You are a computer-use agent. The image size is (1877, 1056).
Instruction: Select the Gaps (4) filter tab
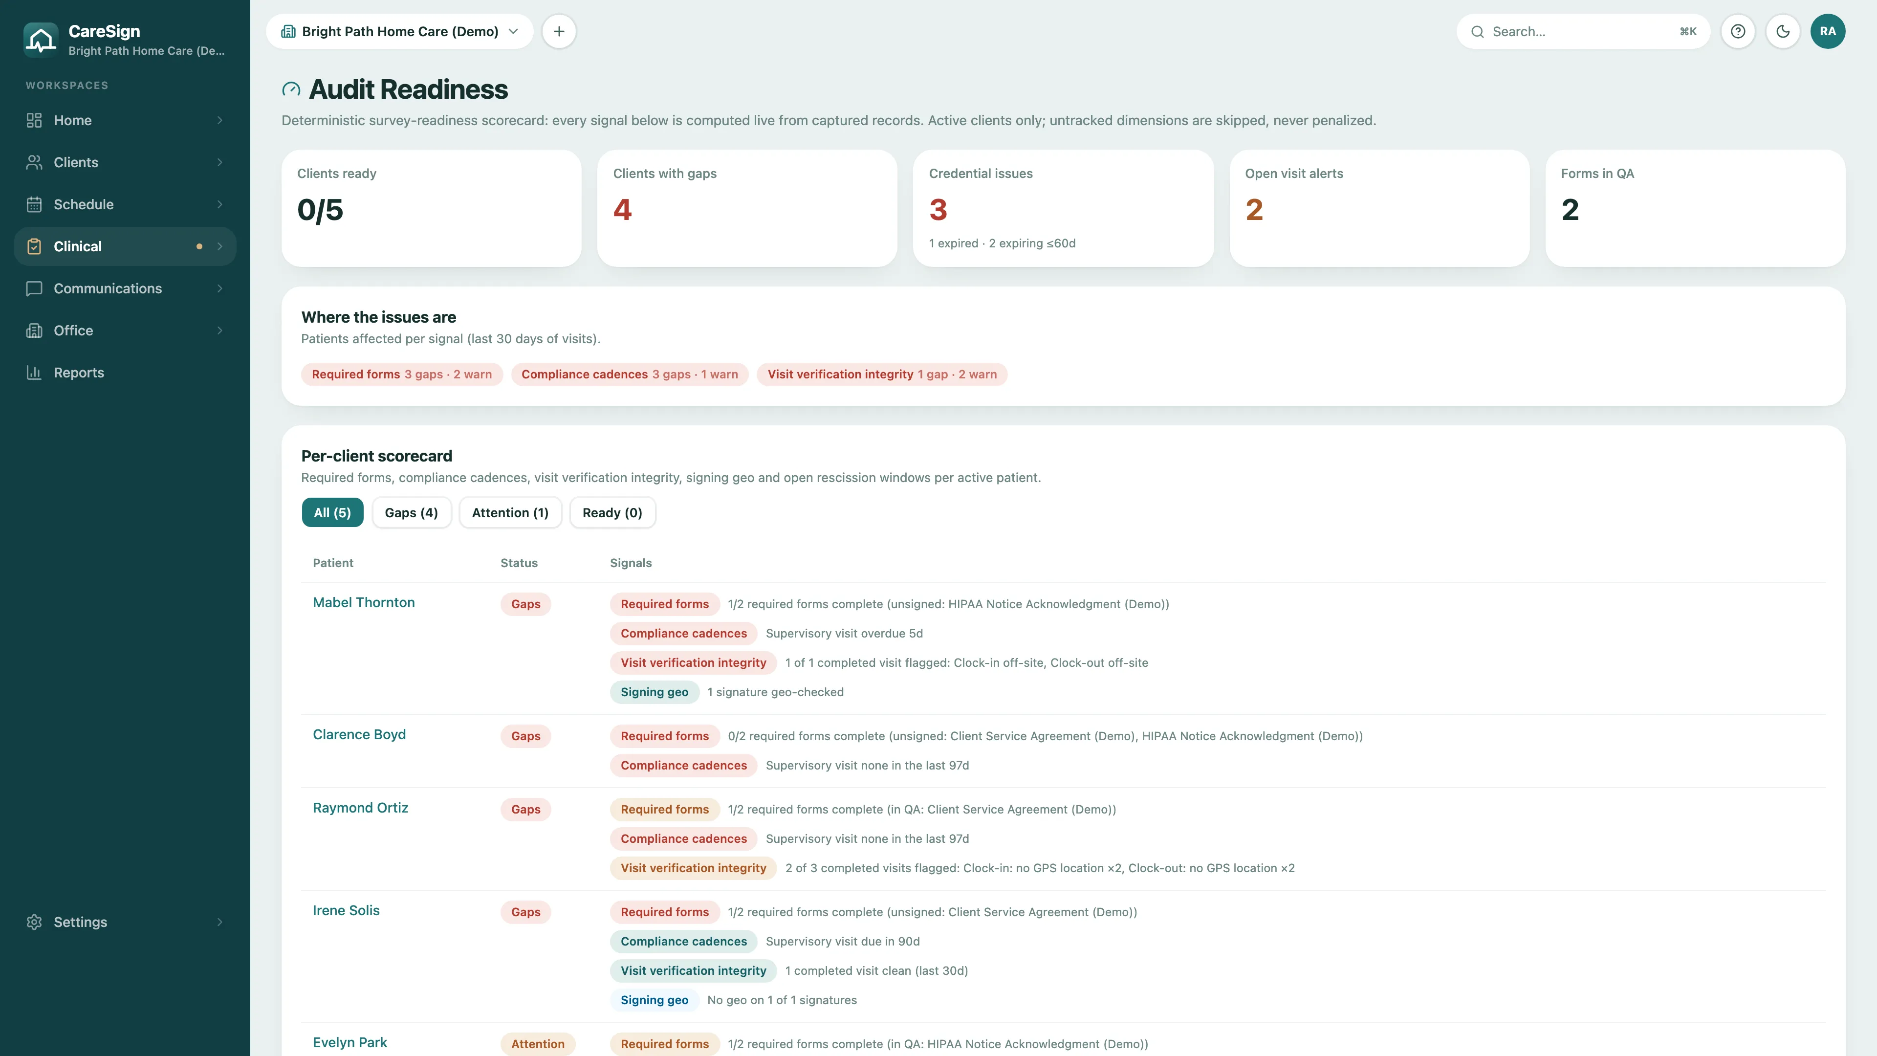pos(412,512)
